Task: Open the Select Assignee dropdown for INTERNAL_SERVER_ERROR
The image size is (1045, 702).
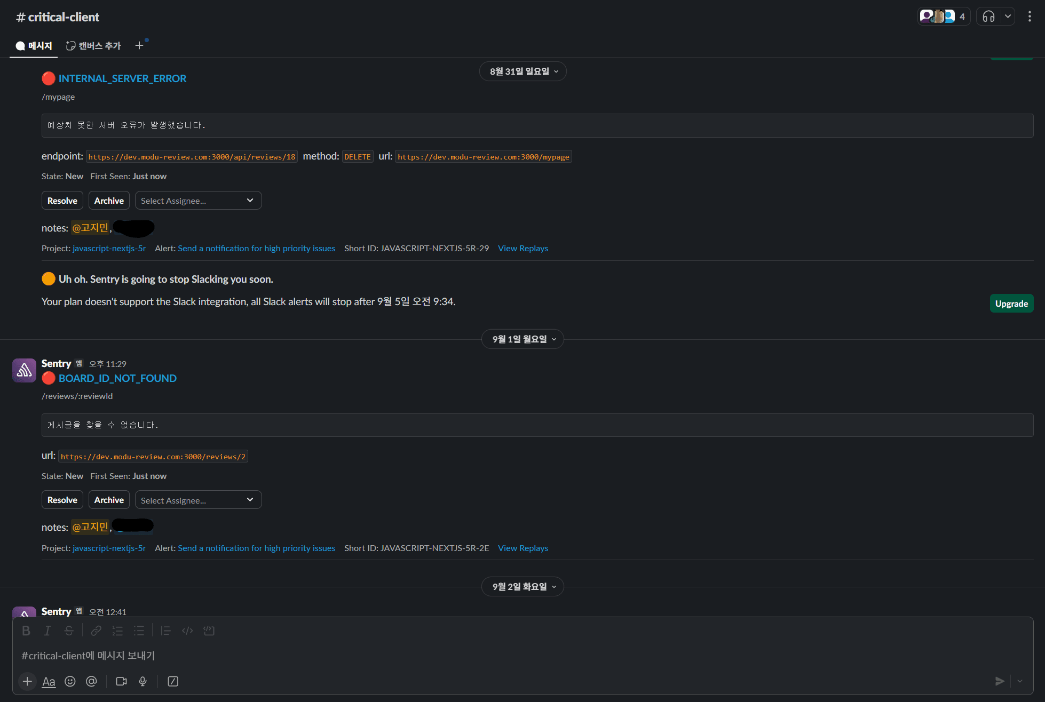Action: [198, 201]
